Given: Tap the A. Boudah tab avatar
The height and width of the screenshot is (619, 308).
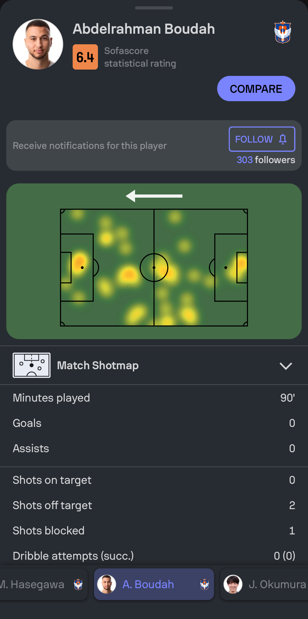Looking at the screenshot, I should click(107, 584).
